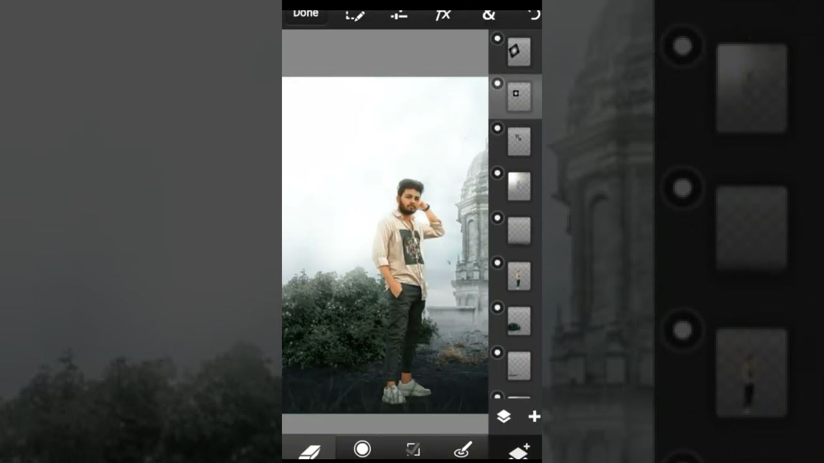Add a new layer with plus icon
The height and width of the screenshot is (463, 824).
(534, 417)
